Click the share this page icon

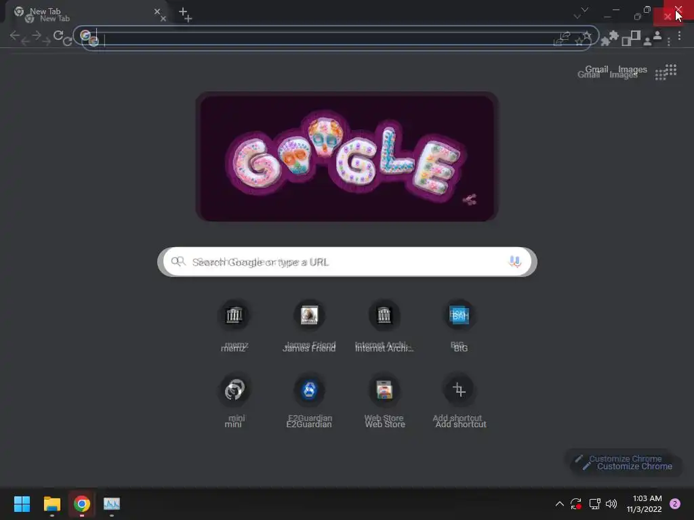click(565, 36)
